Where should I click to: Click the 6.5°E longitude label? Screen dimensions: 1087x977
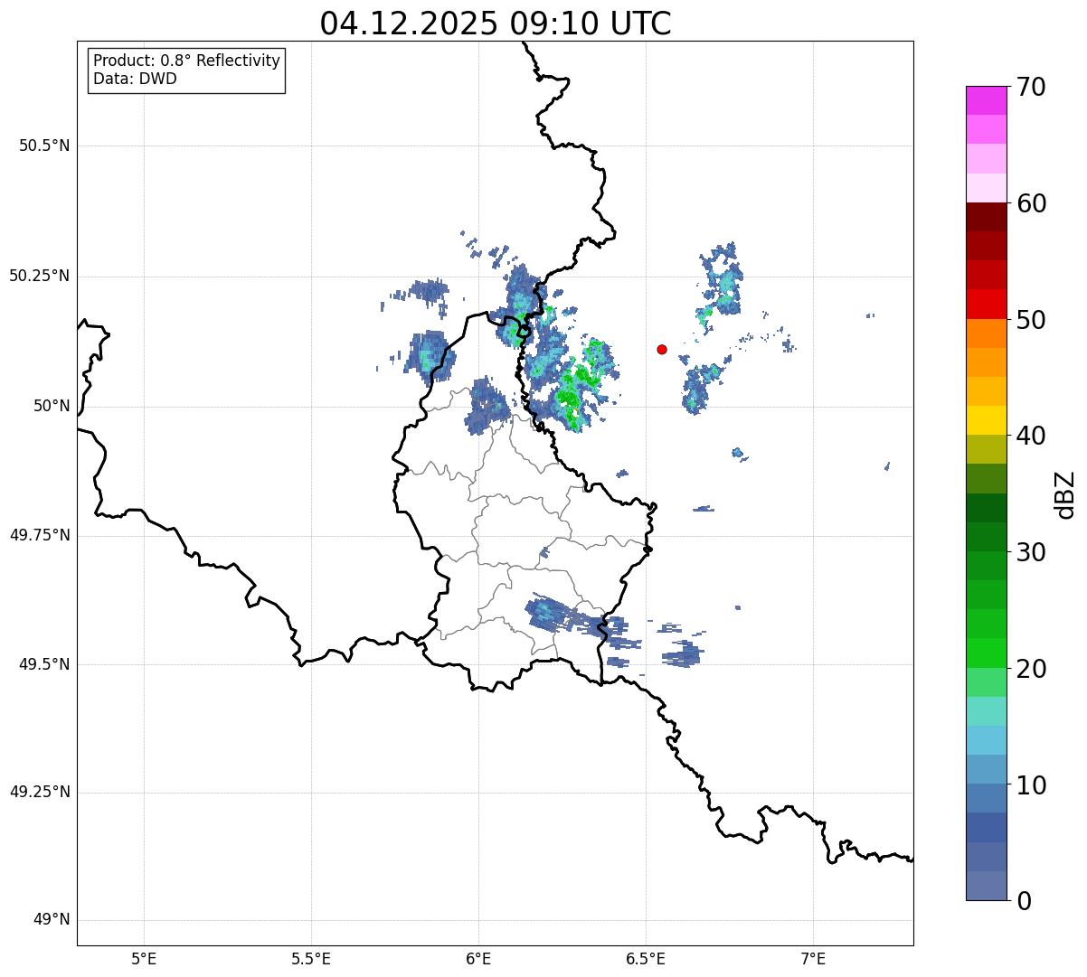[x=646, y=959]
